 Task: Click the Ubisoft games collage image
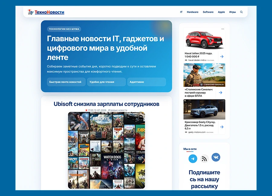pos(106,150)
